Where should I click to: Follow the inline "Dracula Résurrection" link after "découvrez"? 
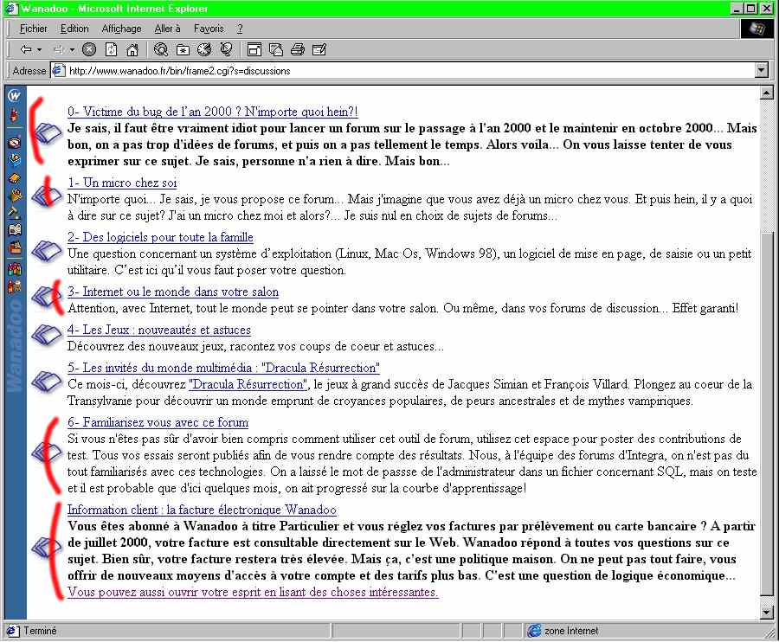tap(248, 384)
